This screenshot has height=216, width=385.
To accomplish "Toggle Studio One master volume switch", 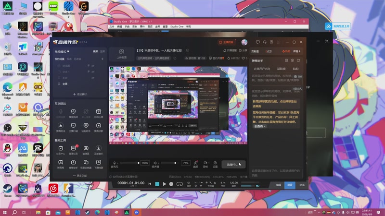I will pyautogui.click(x=257, y=186).
